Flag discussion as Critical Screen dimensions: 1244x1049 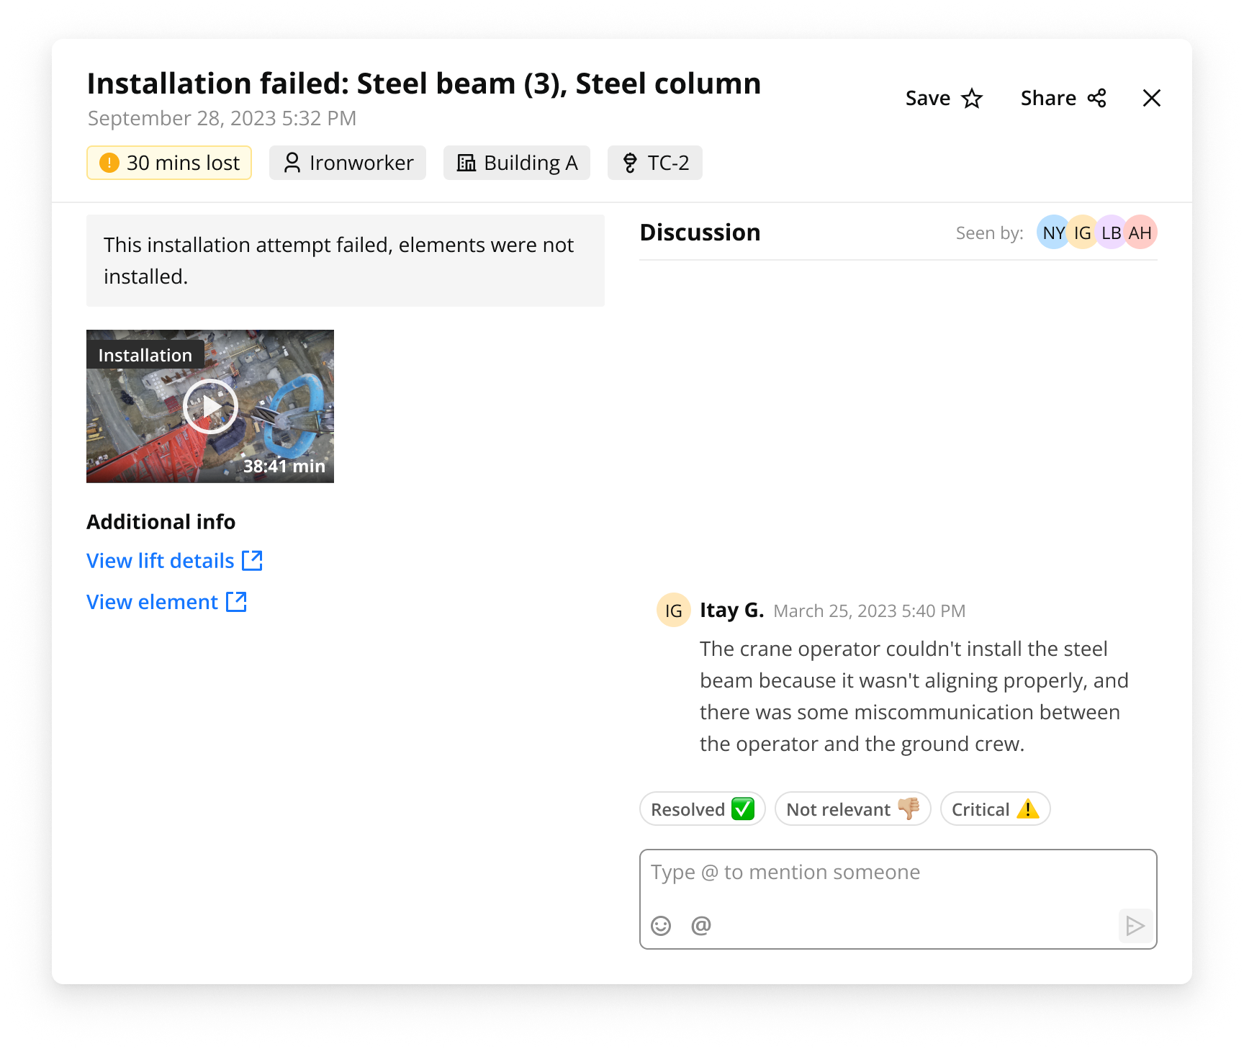[x=994, y=809]
